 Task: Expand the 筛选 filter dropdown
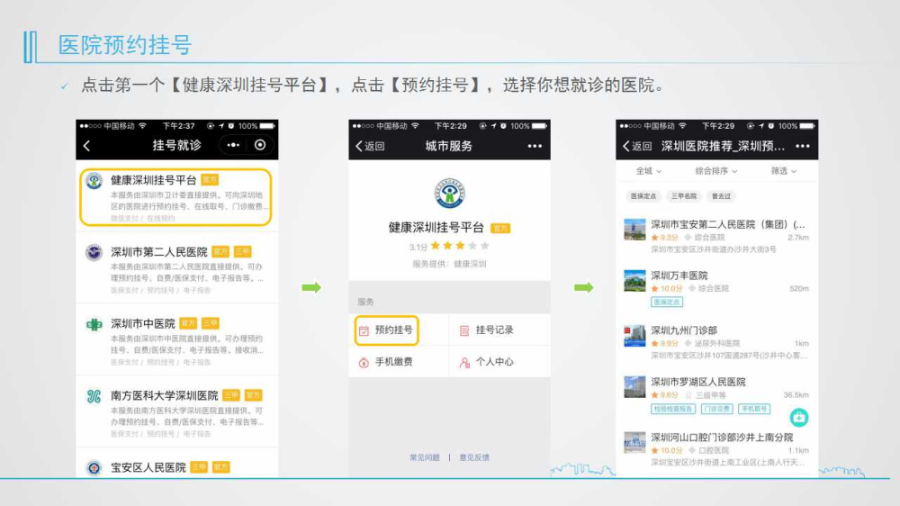pyautogui.click(x=783, y=171)
